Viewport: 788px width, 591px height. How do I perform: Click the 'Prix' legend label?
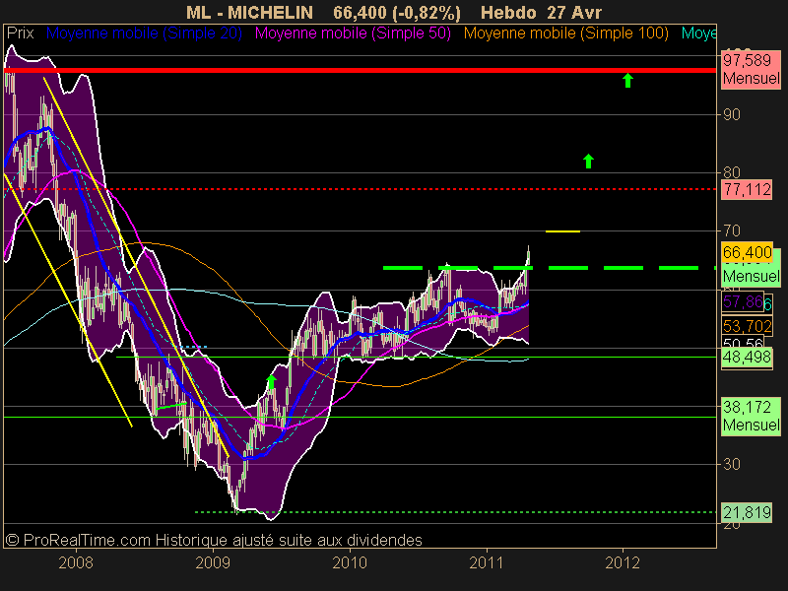(20, 33)
